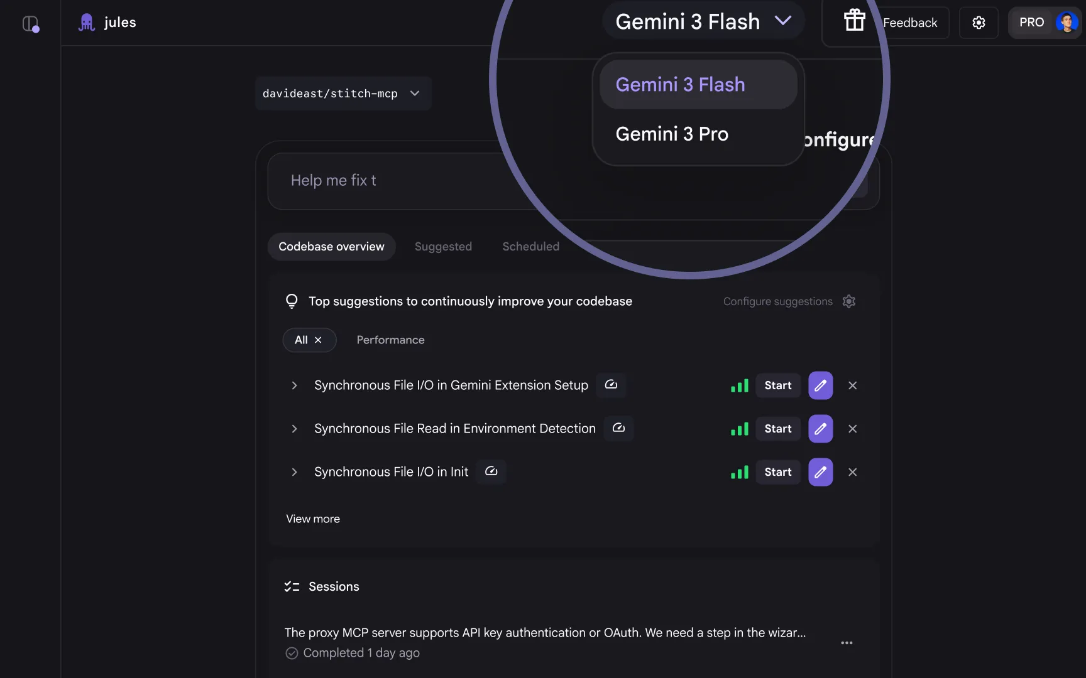
Task: Click View more suggestions
Action: click(x=312, y=519)
